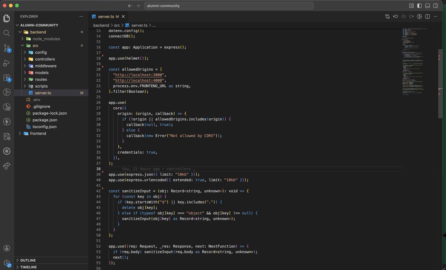Open the share arrow activity bar icon
The image size is (446, 270).
point(7,166)
